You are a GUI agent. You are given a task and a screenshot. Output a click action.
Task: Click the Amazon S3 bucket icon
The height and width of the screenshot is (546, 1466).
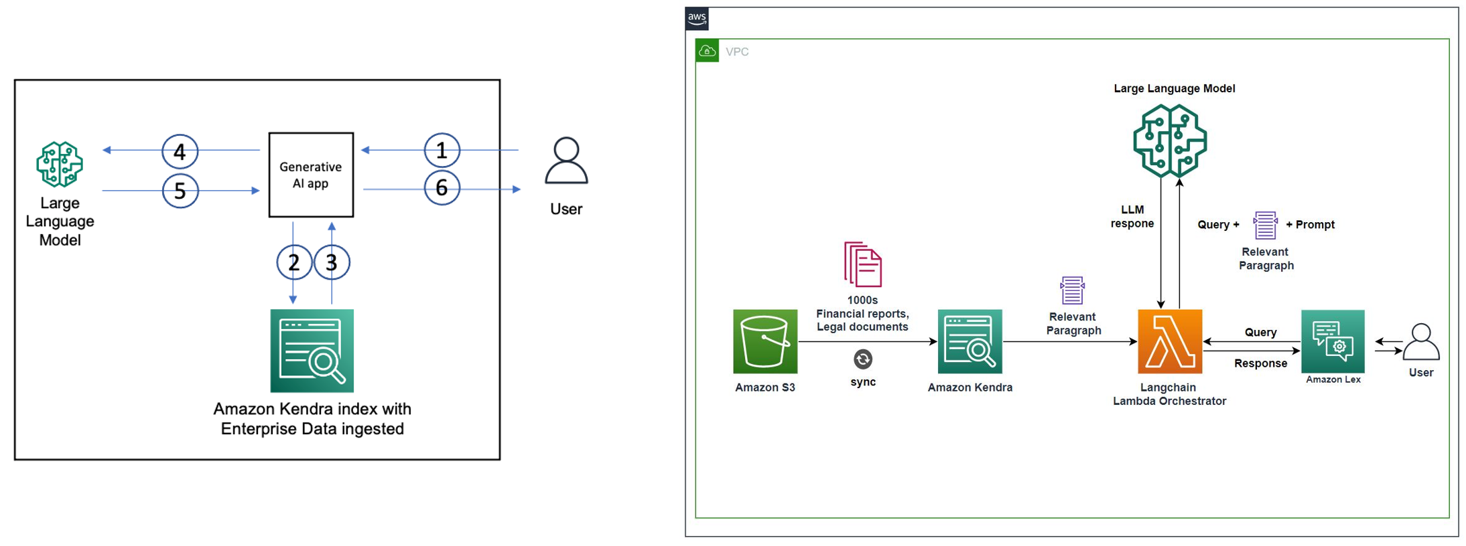coord(765,341)
